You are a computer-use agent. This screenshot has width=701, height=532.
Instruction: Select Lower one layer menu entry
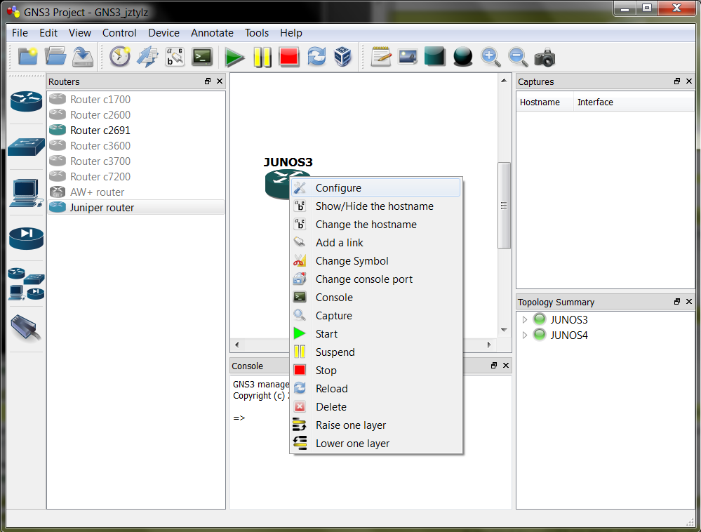click(376, 444)
